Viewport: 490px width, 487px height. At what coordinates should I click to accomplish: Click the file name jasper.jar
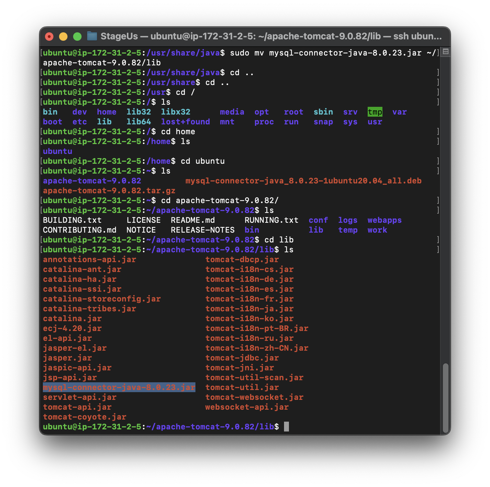67,358
